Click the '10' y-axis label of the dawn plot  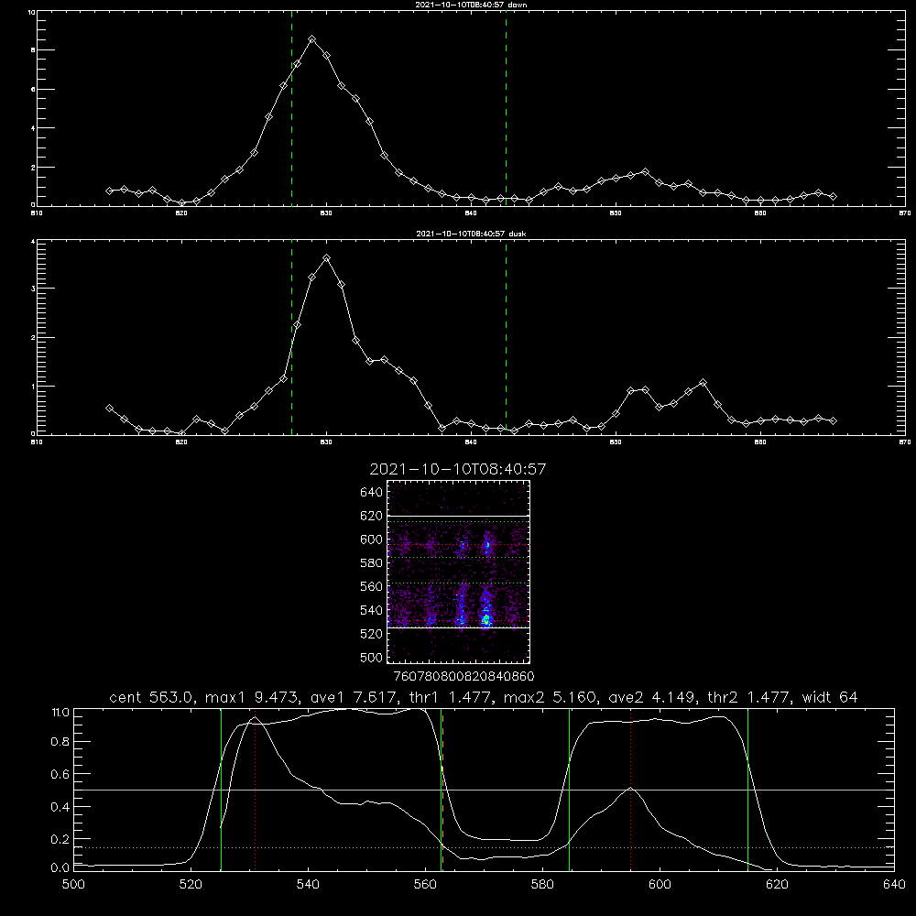coord(31,12)
